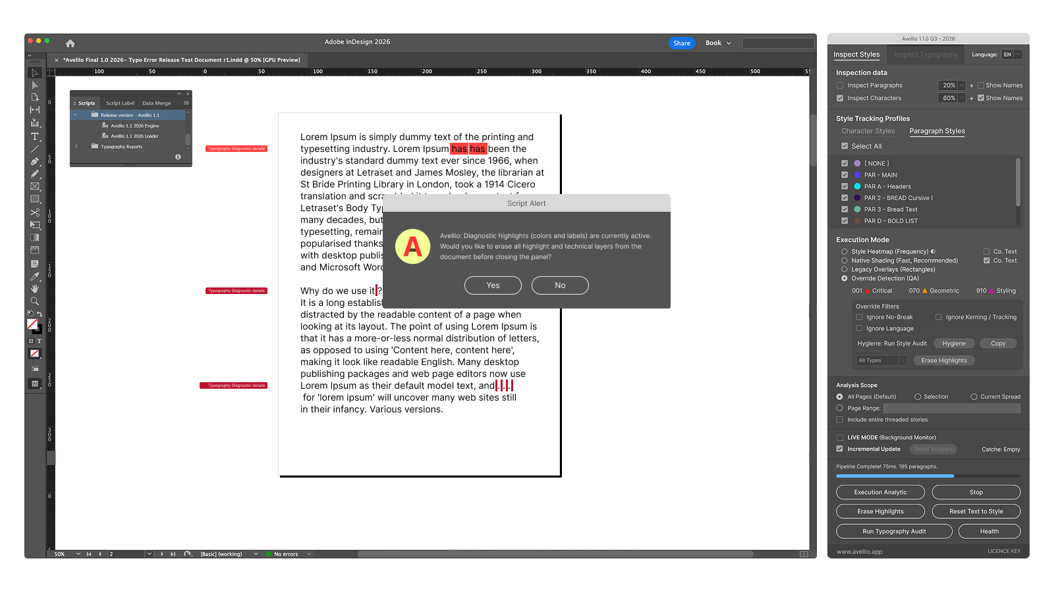This screenshot has width=1054, height=592.
Task: Select the Selection tool arrow
Action: click(35, 72)
